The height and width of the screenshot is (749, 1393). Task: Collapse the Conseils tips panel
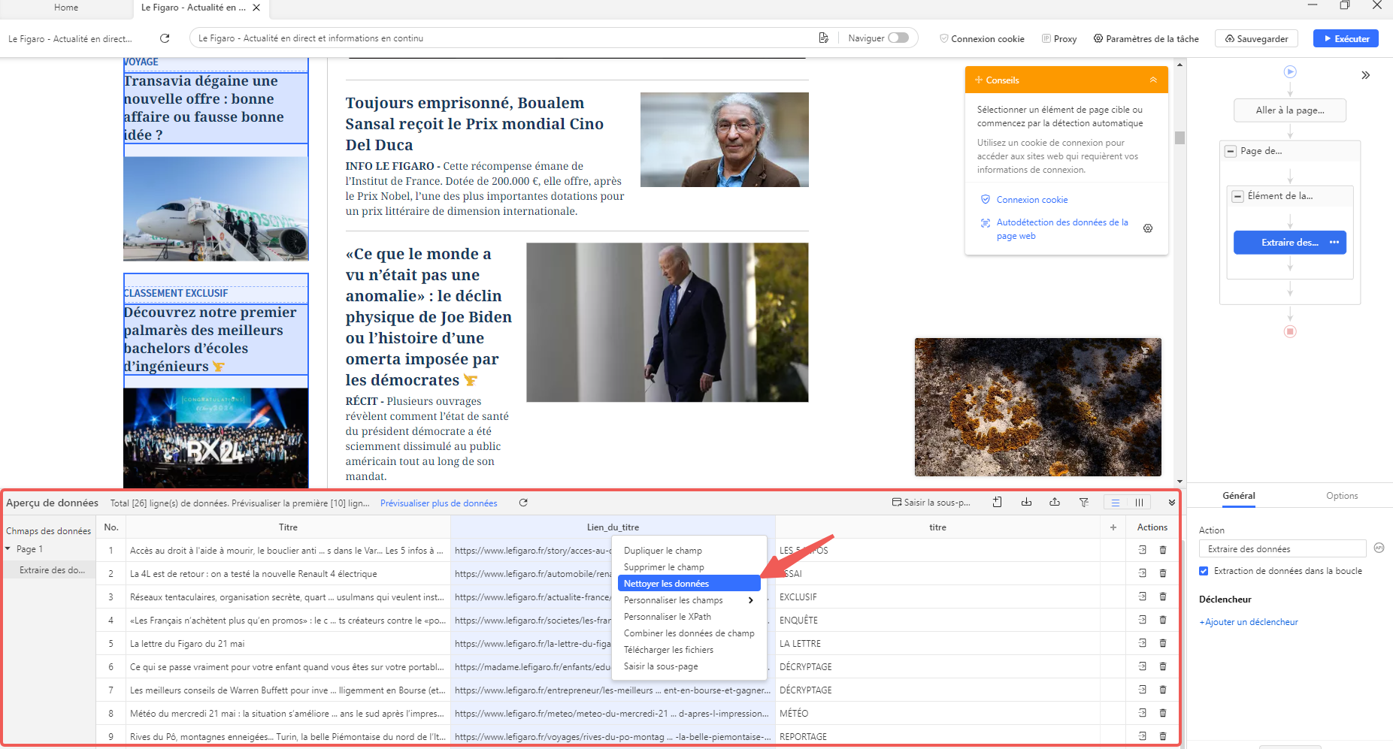(1153, 80)
